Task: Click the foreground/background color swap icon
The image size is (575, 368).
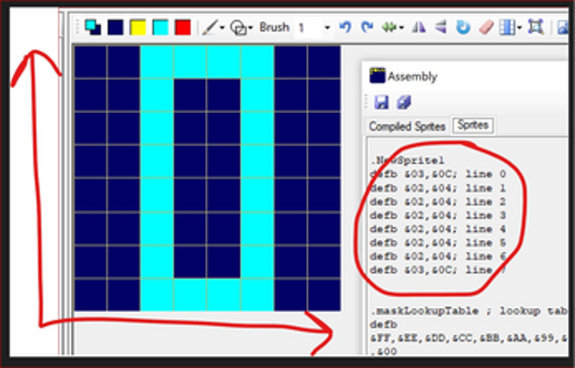Action: click(92, 27)
